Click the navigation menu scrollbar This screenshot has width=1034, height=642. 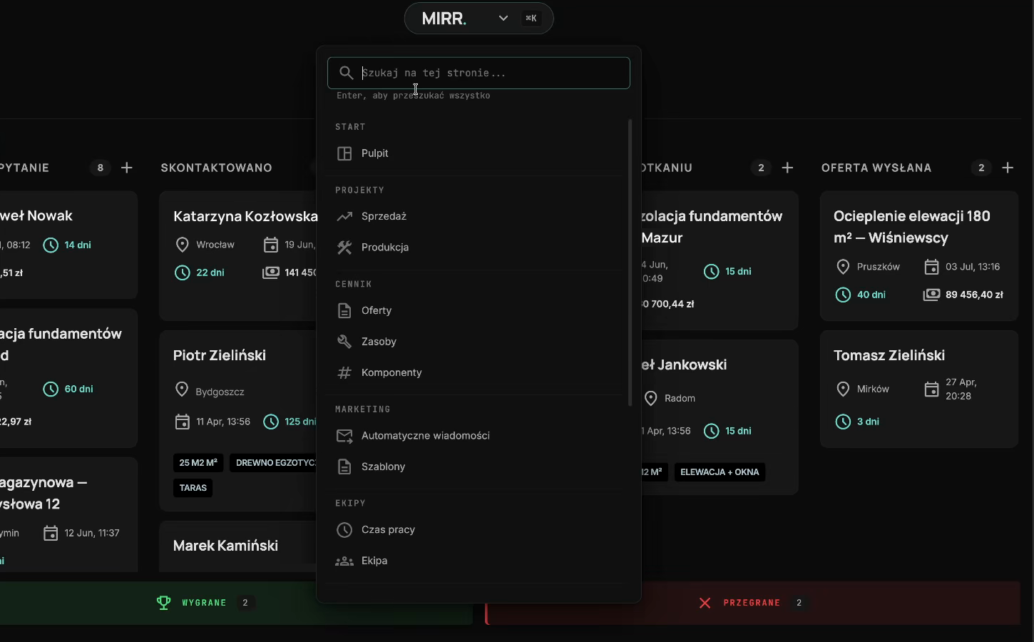(x=630, y=263)
